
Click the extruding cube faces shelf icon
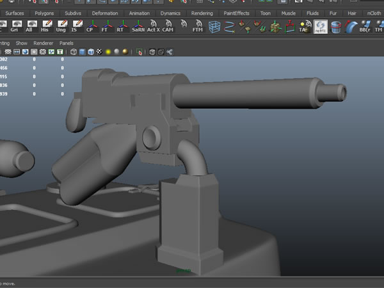coord(275,27)
